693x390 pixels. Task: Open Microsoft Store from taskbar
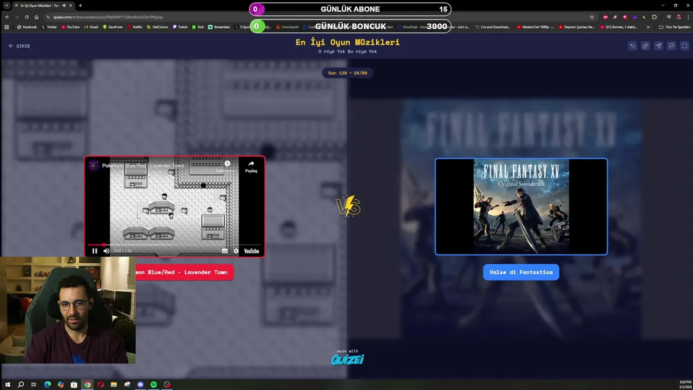[x=74, y=385]
